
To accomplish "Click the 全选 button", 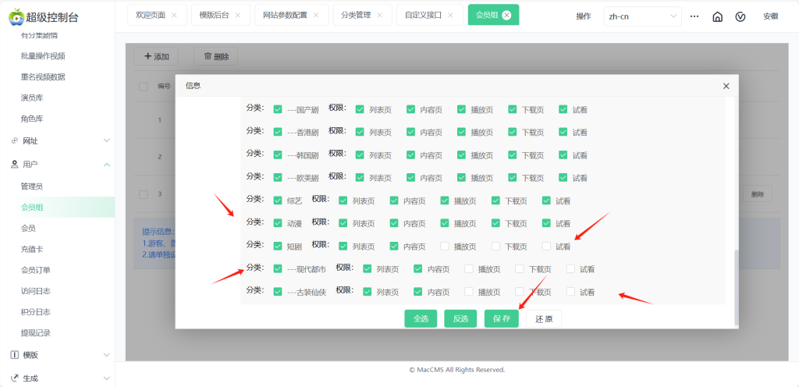I will pyautogui.click(x=421, y=318).
